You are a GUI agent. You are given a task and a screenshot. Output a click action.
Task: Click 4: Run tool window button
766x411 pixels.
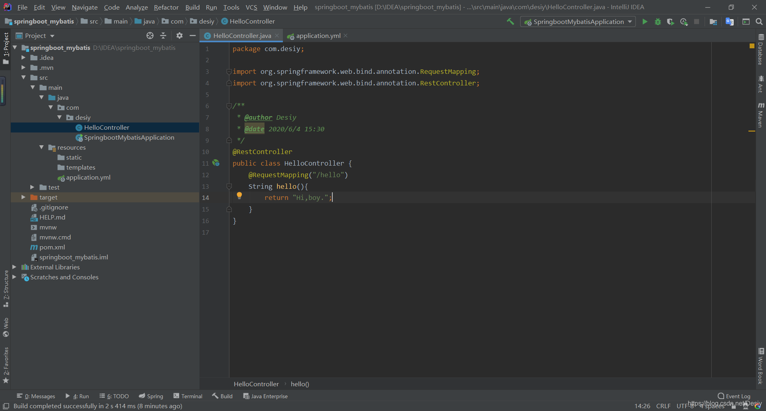tap(77, 396)
